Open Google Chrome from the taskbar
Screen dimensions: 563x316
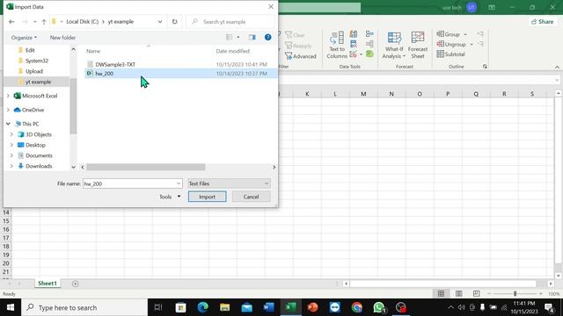click(356, 307)
